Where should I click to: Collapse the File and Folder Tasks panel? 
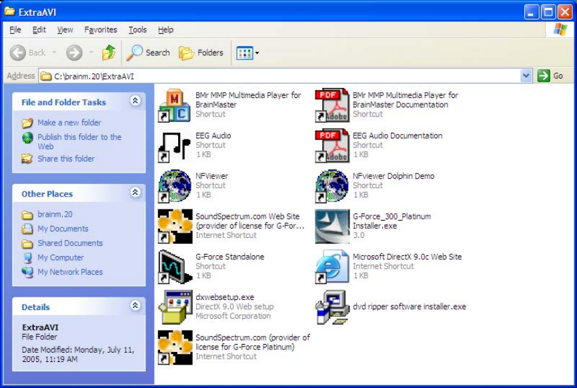(135, 101)
